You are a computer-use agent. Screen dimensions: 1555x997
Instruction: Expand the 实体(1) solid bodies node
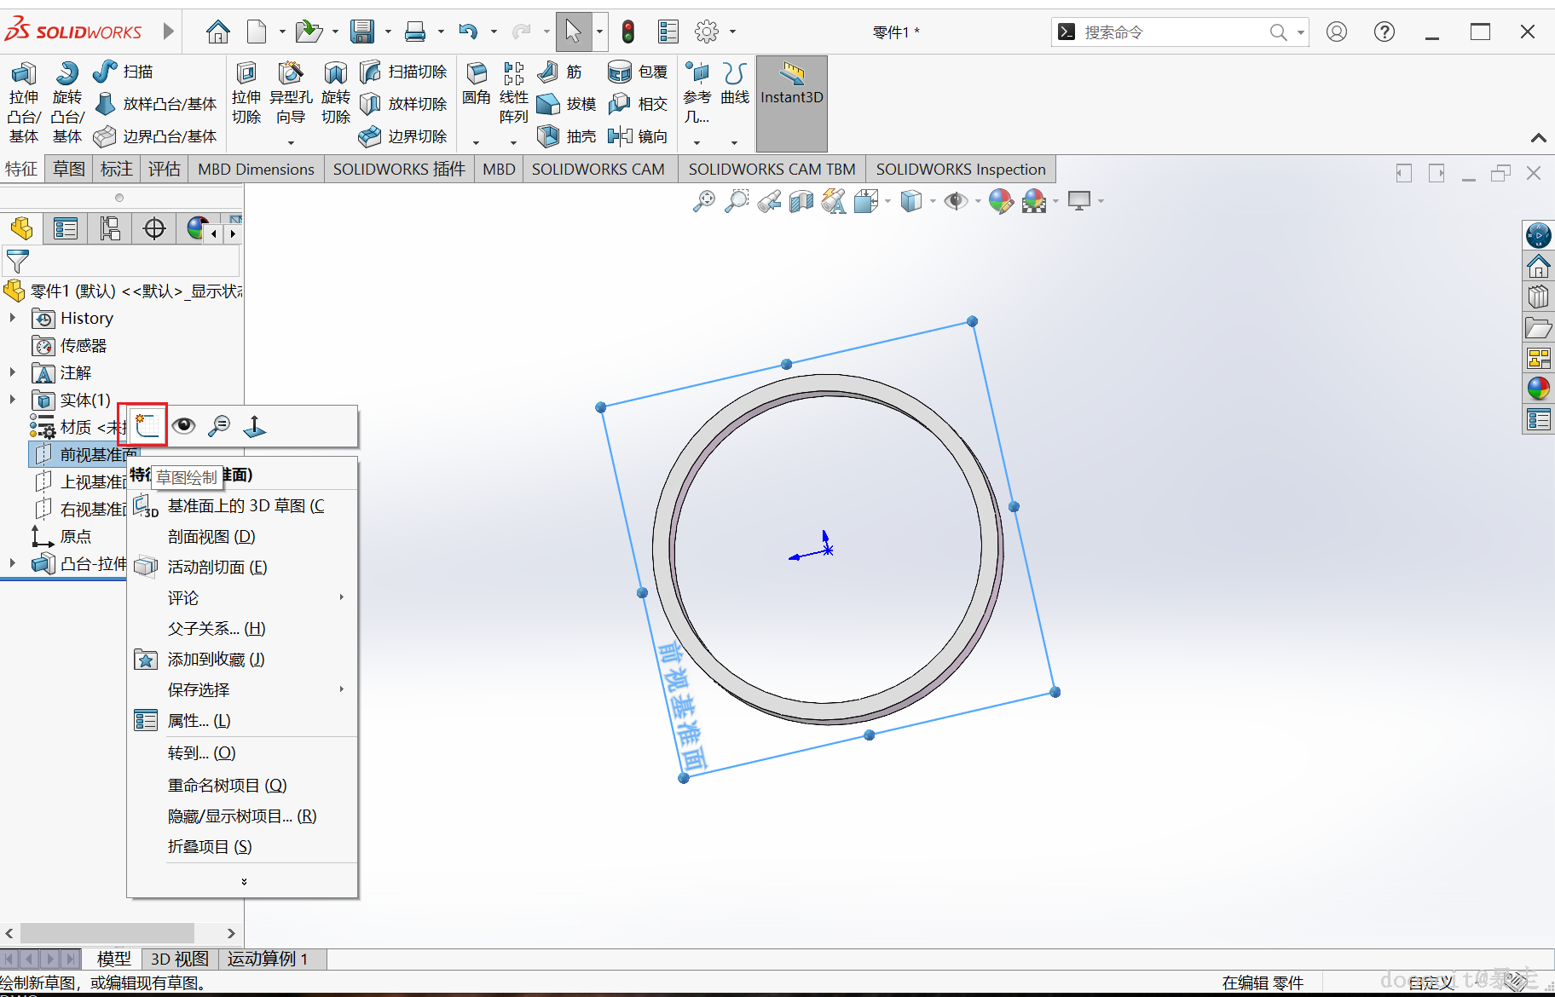point(13,400)
